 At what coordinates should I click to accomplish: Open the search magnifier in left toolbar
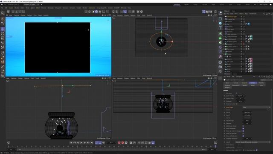point(3,13)
